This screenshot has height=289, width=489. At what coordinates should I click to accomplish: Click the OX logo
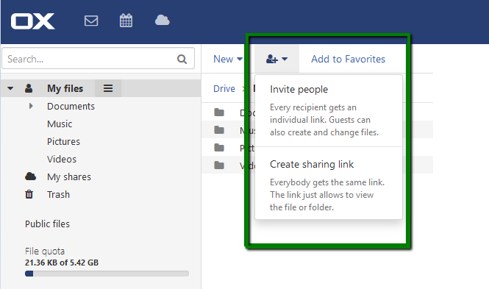33,21
